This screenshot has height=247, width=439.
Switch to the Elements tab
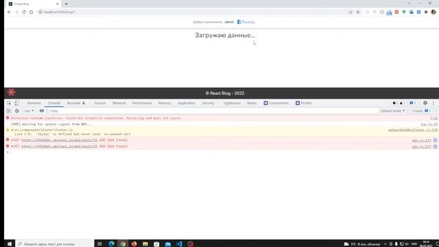point(34,103)
